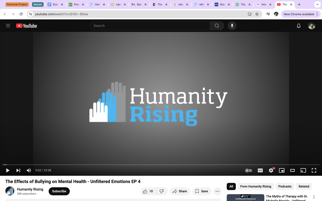Subscribe to Humanity Rising channel
Image resolution: width=322 pixels, height=201 pixels.
pyautogui.click(x=59, y=191)
